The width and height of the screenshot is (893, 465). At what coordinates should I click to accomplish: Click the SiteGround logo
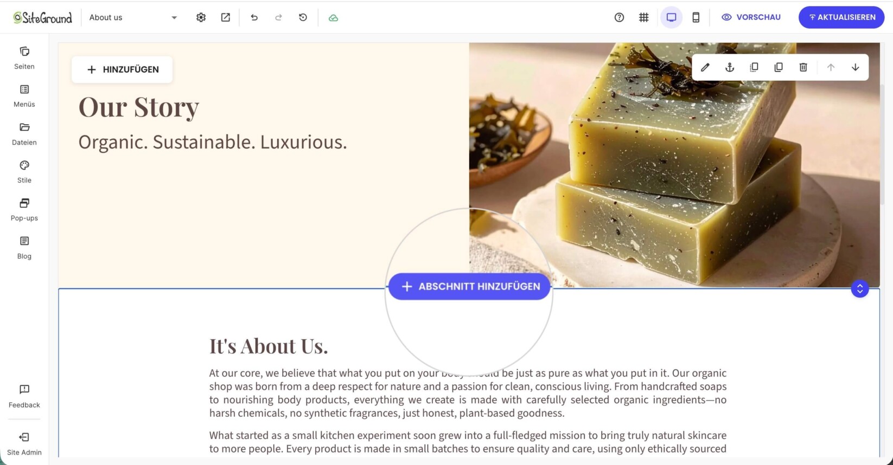(x=42, y=17)
